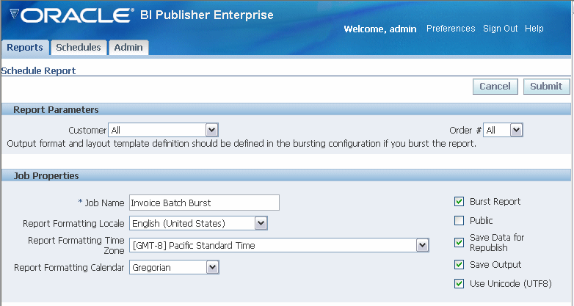Cancel the schedule report
This screenshot has width=574, height=306.
pos(495,87)
